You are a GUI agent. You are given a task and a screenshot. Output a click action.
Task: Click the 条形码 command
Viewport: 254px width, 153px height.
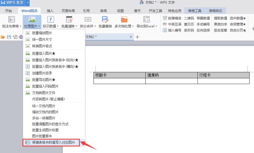click(x=189, y=30)
